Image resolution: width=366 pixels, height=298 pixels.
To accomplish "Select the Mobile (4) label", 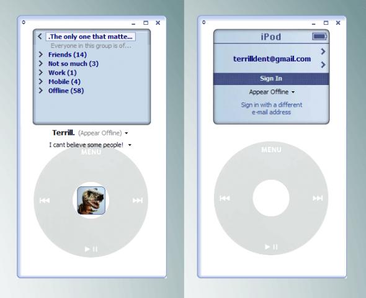I will point(65,82).
